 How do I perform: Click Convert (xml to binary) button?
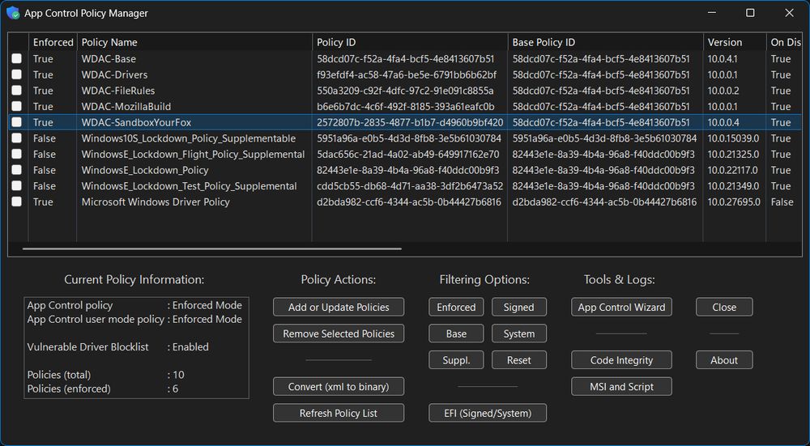click(x=339, y=387)
